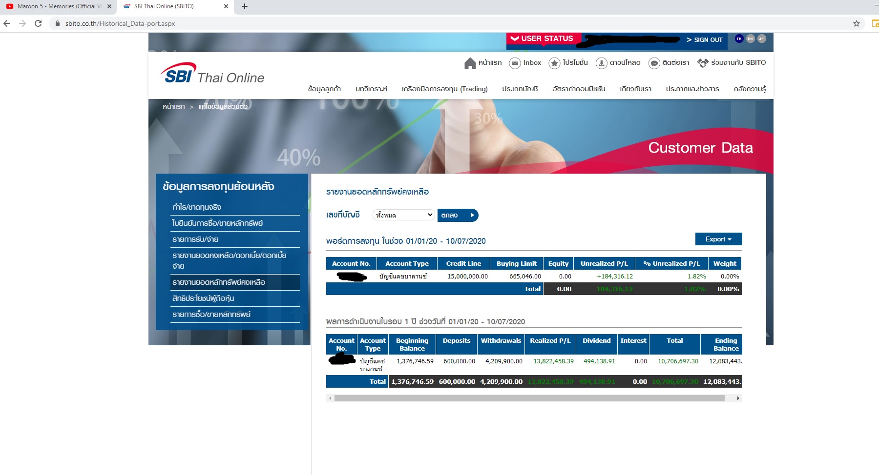Click the realized P/L value 13,822,458.39
Screen dimensions: 879x475
click(553, 361)
